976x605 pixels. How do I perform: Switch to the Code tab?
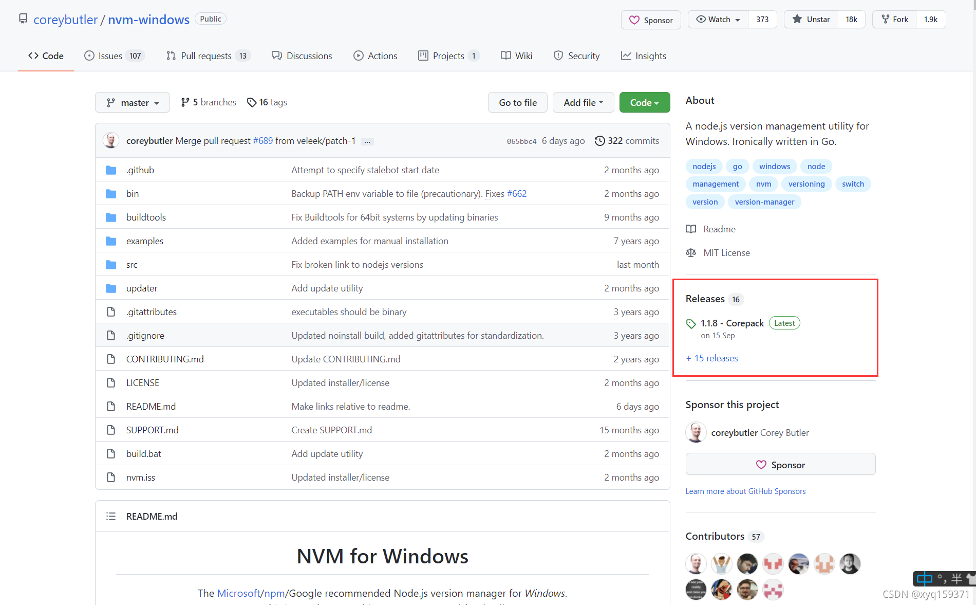[x=46, y=56]
